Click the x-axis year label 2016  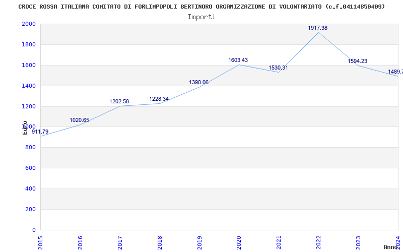(80, 243)
